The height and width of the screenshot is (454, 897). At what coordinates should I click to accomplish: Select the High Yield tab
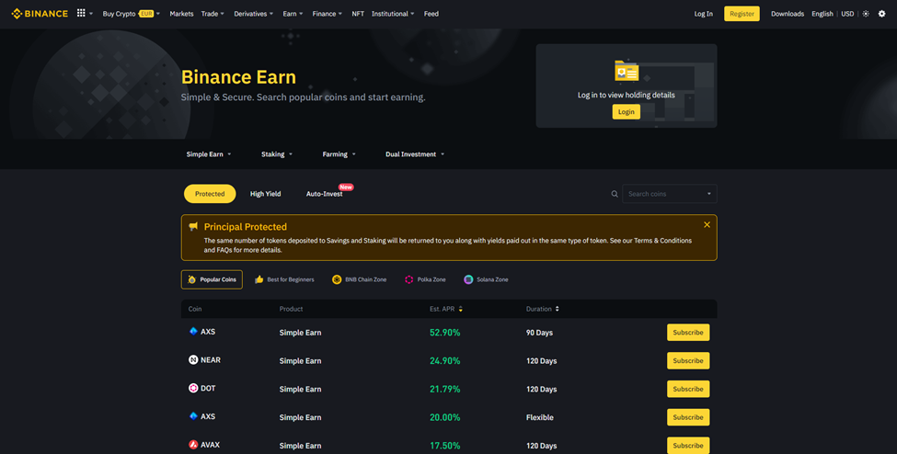266,194
